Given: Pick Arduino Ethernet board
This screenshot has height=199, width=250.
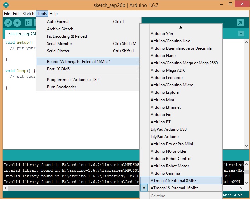Looking at the screenshot, I should click(x=181, y=107).
